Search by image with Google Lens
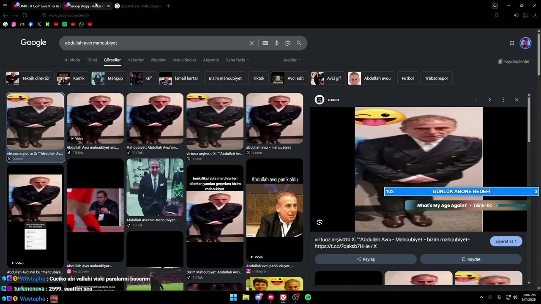 pos(288,43)
